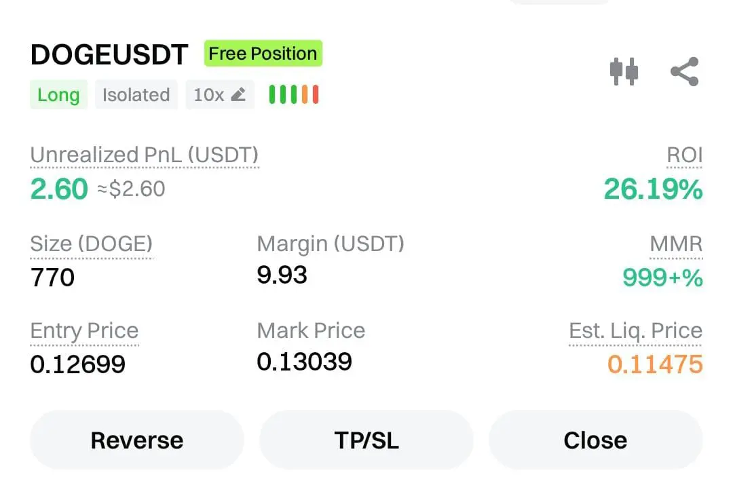Tap the 26.19% ROI value
Viewport: 733px width, 494px height.
click(653, 189)
